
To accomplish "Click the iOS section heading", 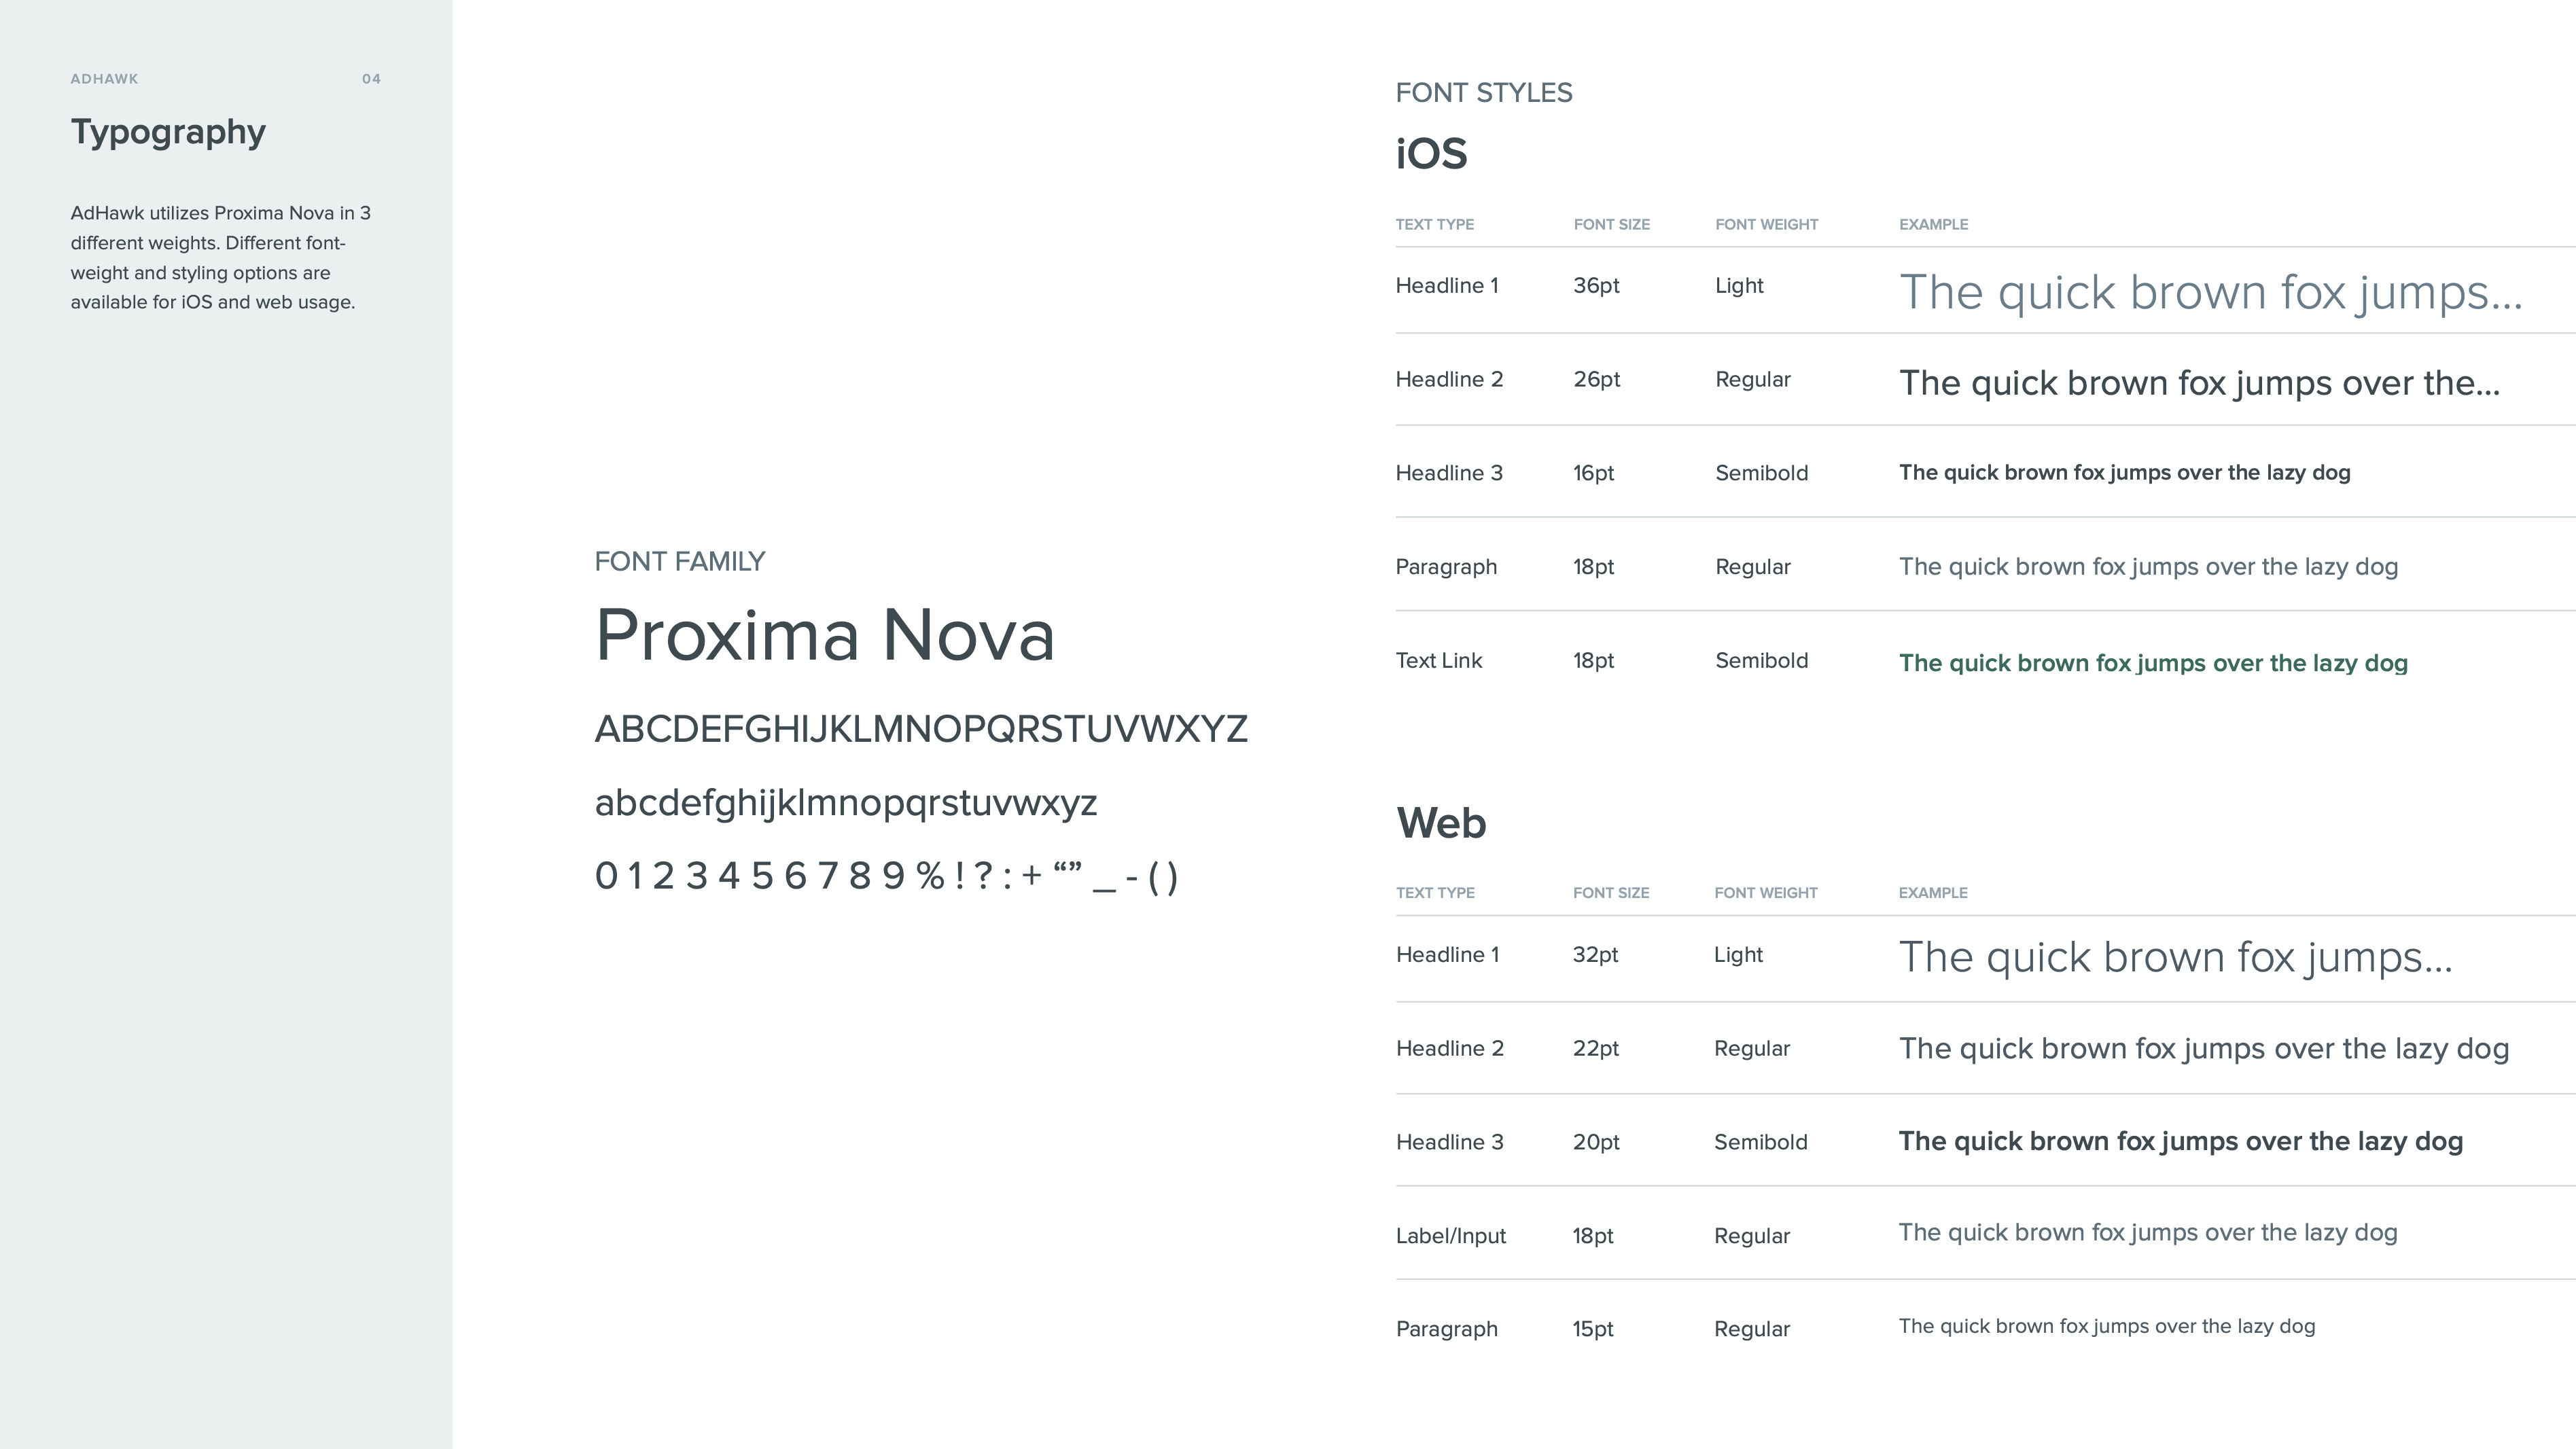I will pos(1432,154).
